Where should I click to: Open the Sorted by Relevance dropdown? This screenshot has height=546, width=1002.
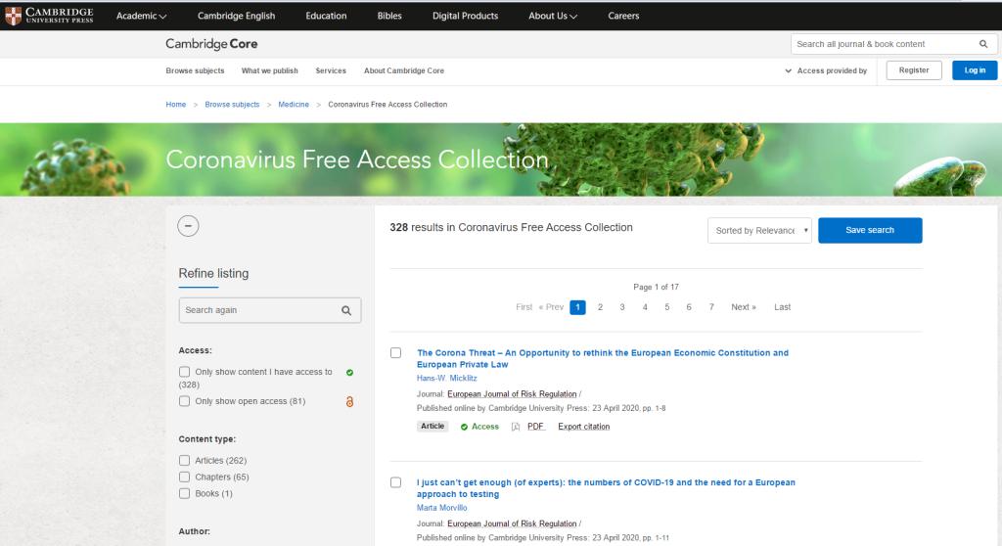point(761,231)
